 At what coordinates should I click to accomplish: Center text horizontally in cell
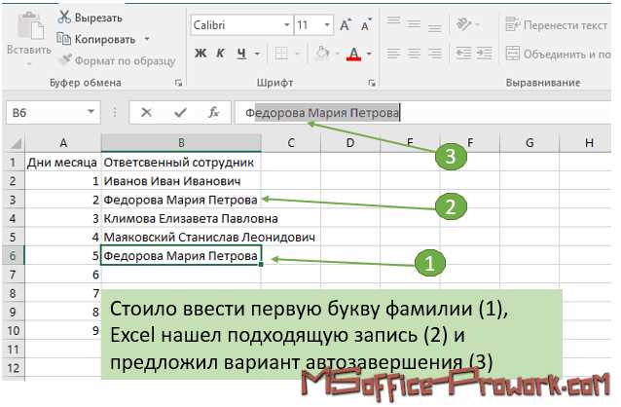pyautogui.click(x=414, y=54)
